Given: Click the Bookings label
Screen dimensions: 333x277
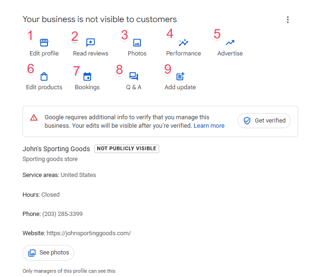Looking at the screenshot, I should (87, 87).
